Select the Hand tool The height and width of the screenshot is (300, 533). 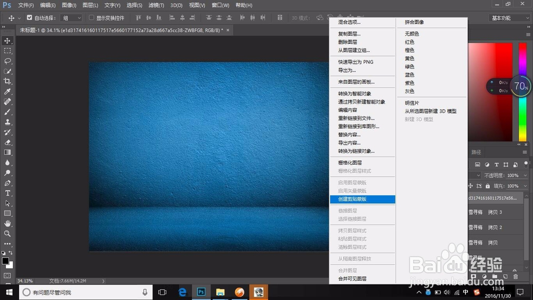tap(7, 223)
